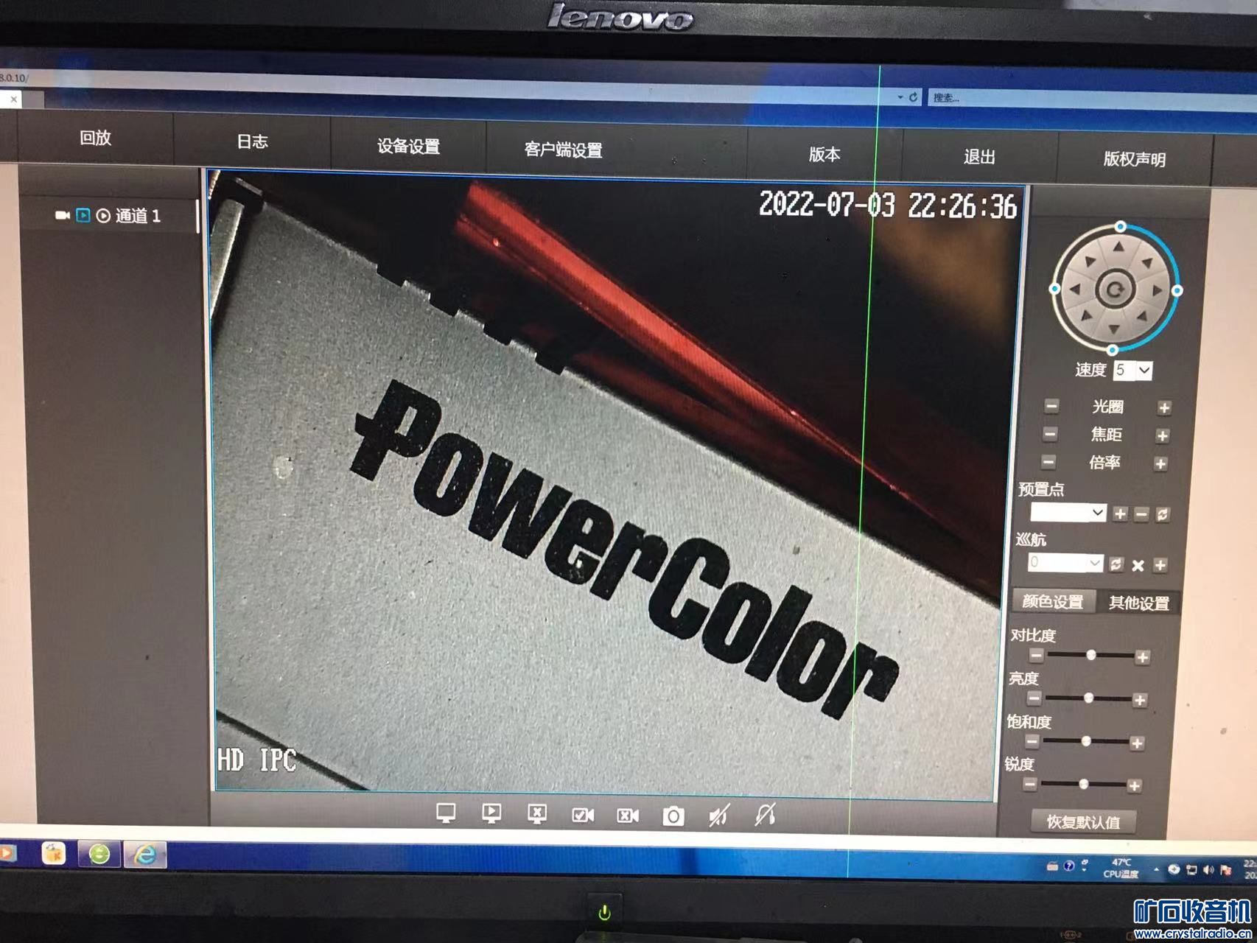Viewport: 1257px width, 943px height.
Task: Start cruise with refresh icon
Action: tap(1116, 564)
